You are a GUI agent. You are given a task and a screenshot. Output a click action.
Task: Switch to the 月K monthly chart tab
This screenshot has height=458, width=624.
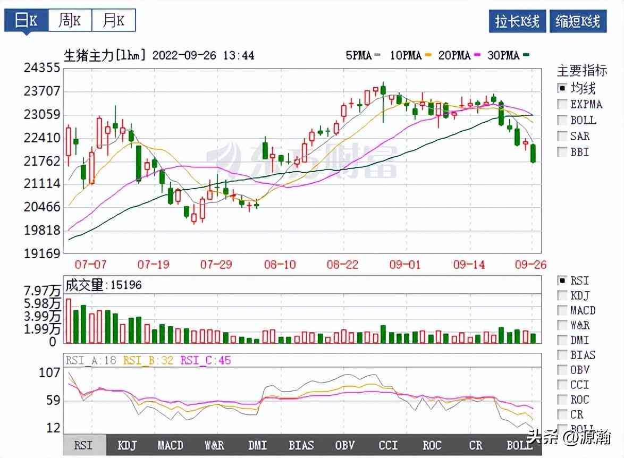coord(113,21)
